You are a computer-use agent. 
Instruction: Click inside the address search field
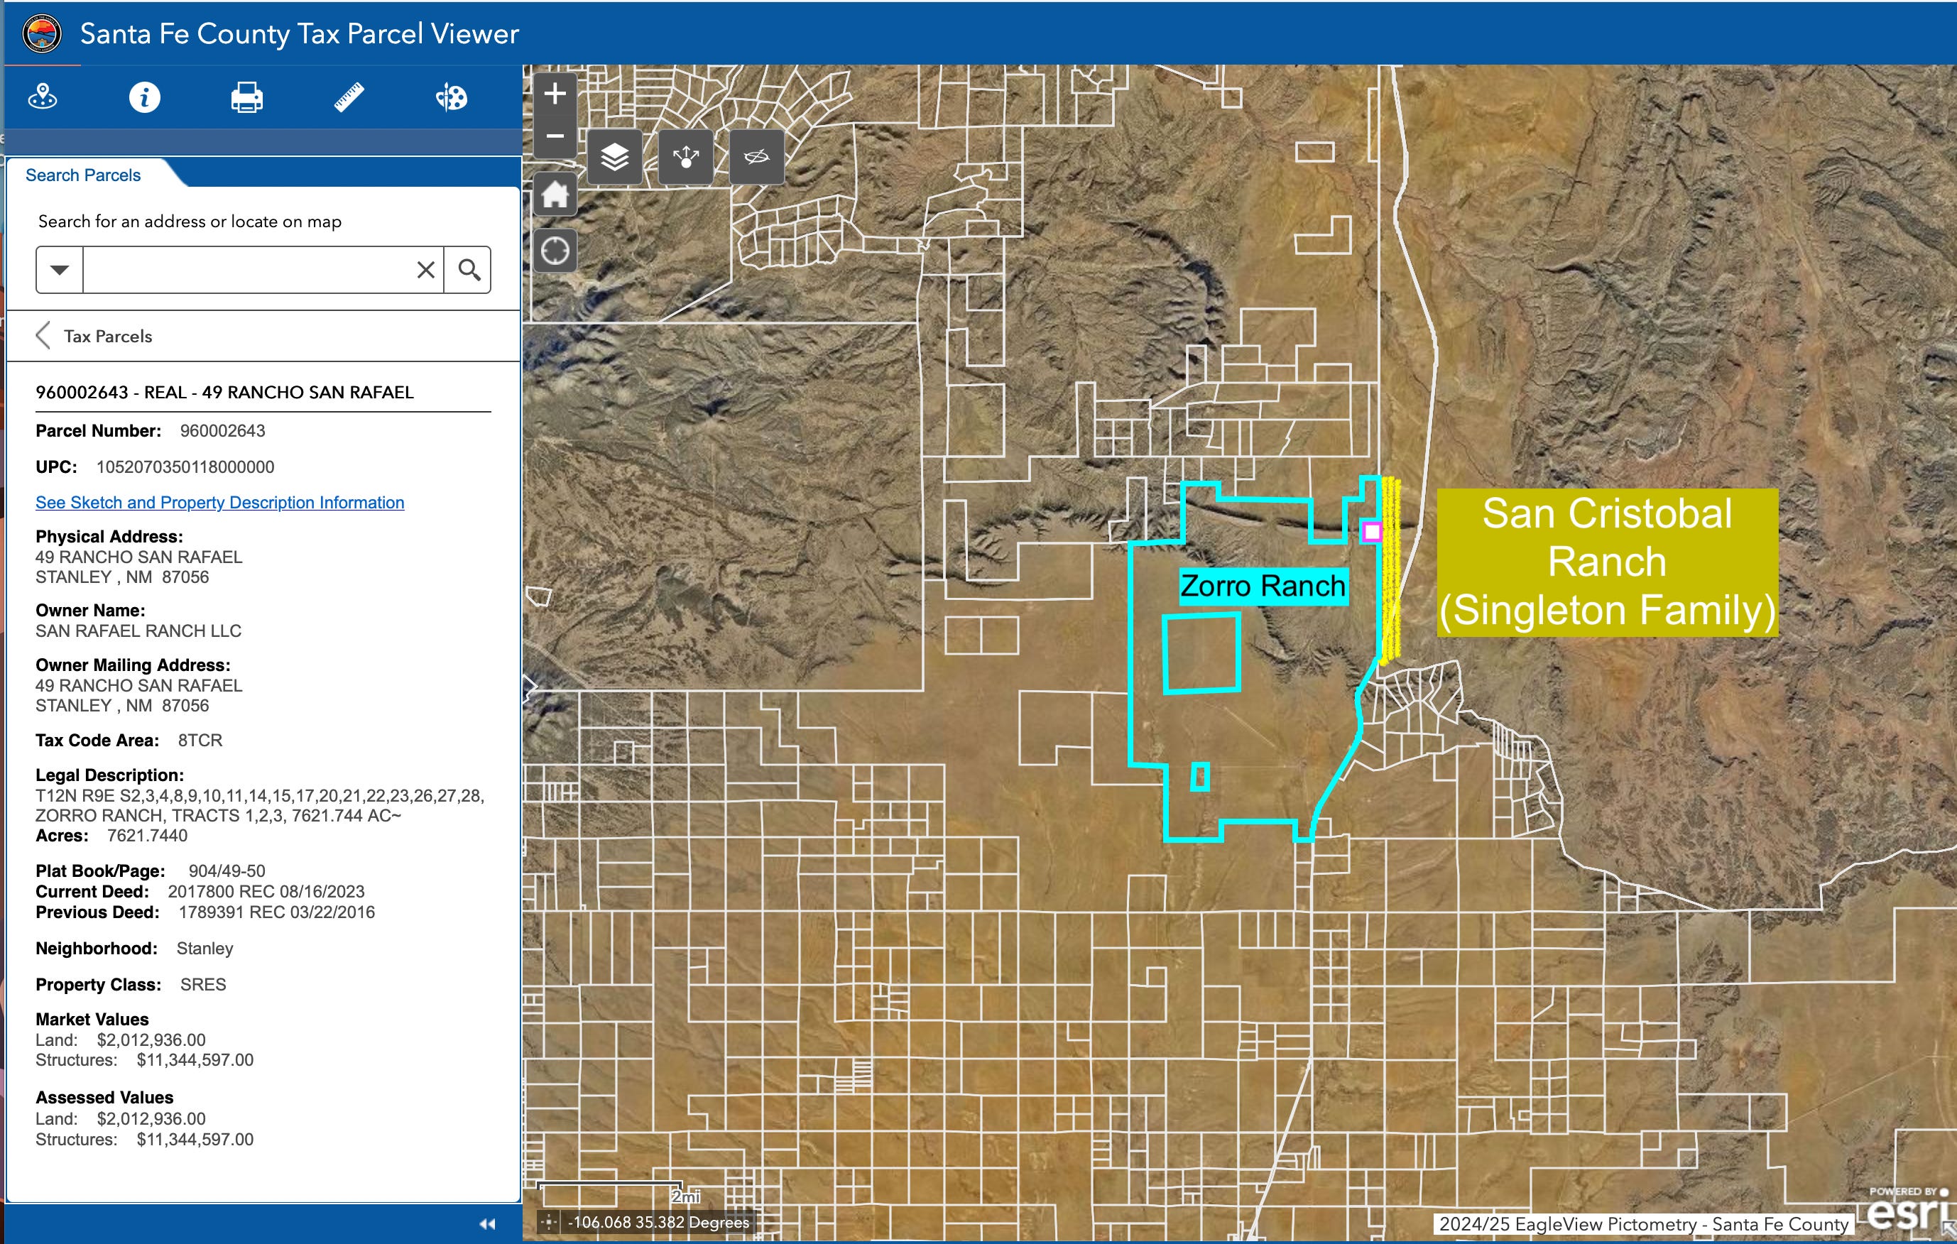(x=248, y=270)
